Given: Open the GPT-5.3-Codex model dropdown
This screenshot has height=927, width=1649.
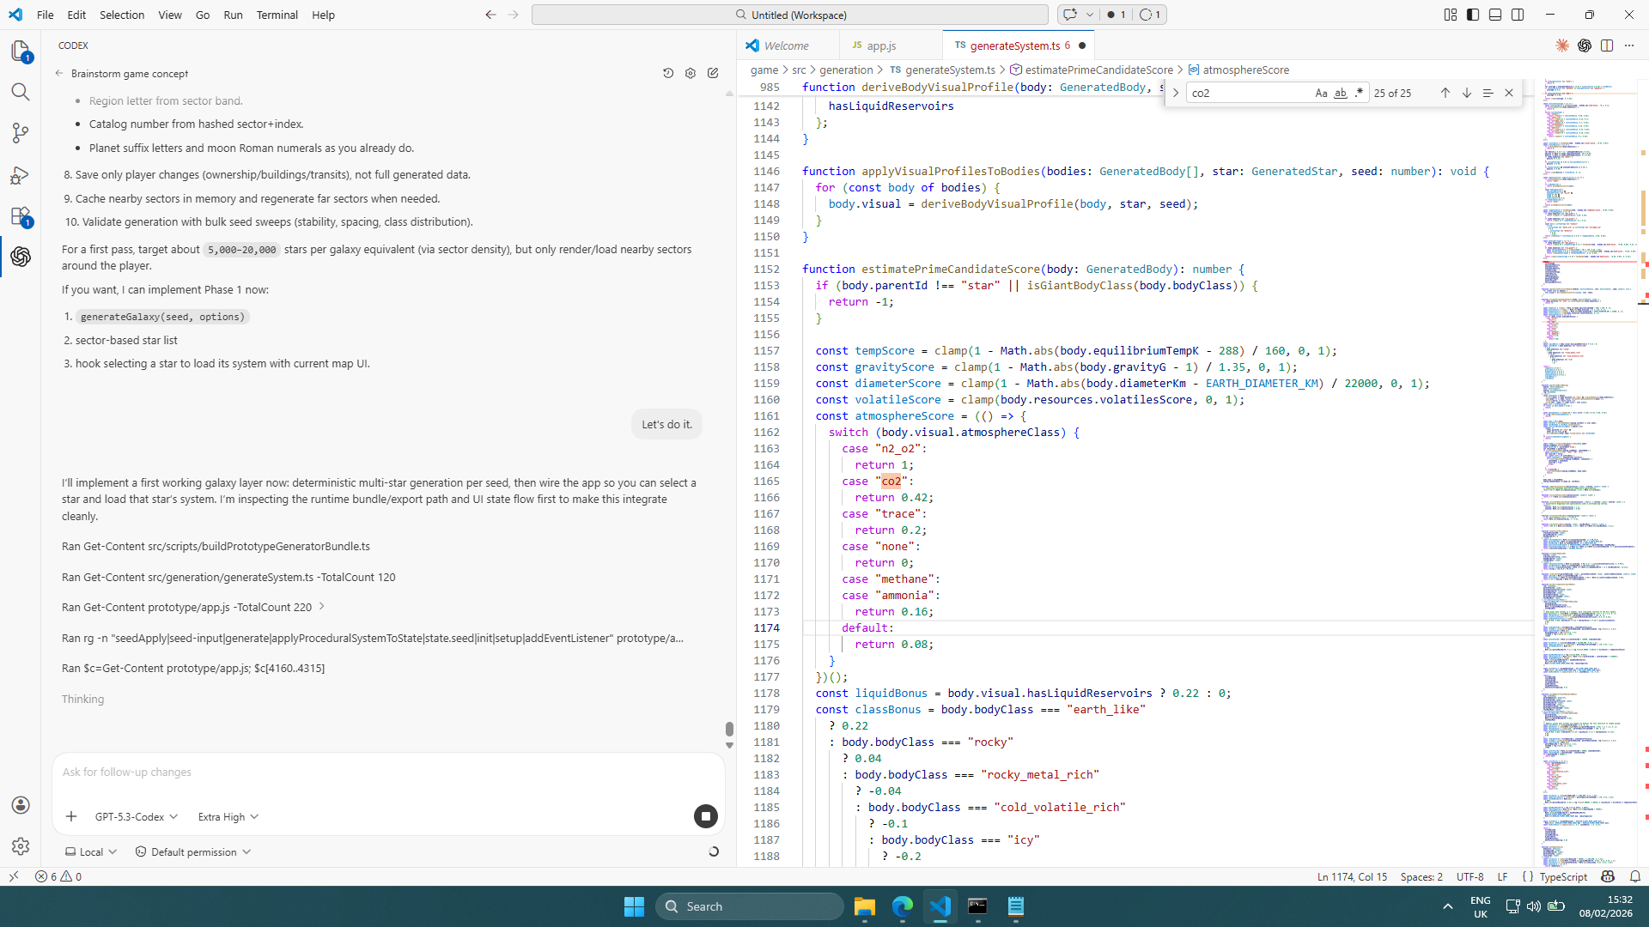Looking at the screenshot, I should pos(137,816).
